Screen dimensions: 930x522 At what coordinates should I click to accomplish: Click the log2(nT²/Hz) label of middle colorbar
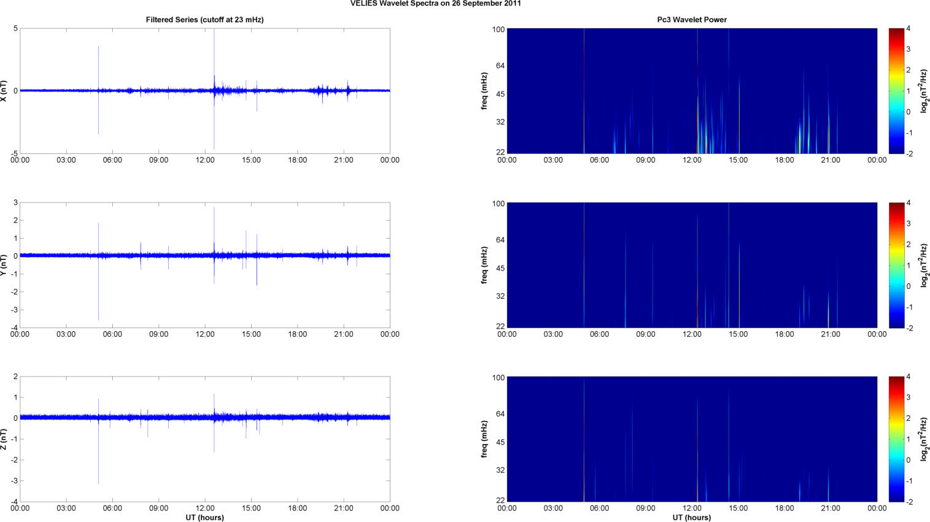tap(924, 265)
